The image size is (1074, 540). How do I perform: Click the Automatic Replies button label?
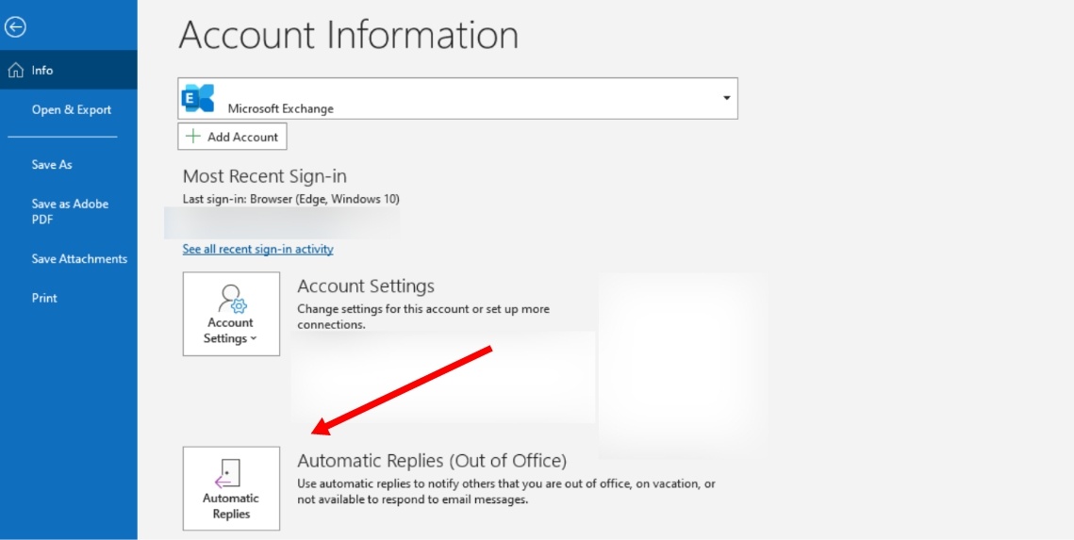(231, 506)
